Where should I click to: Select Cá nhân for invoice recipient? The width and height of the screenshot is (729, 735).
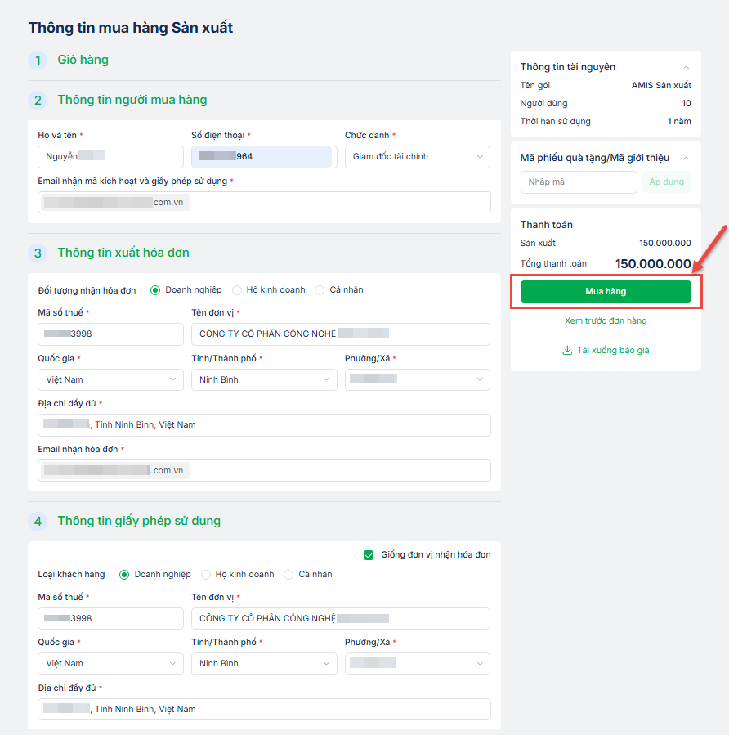[x=320, y=290]
